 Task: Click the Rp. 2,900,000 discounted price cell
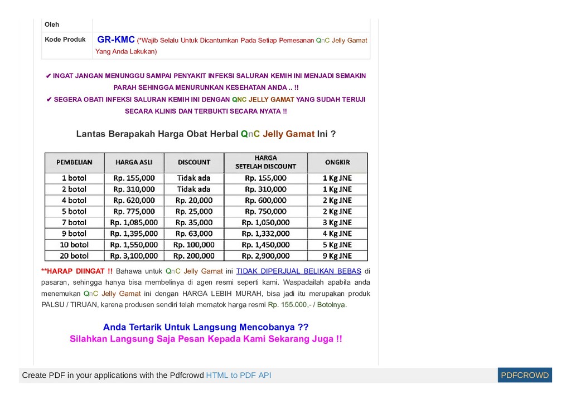(x=265, y=256)
